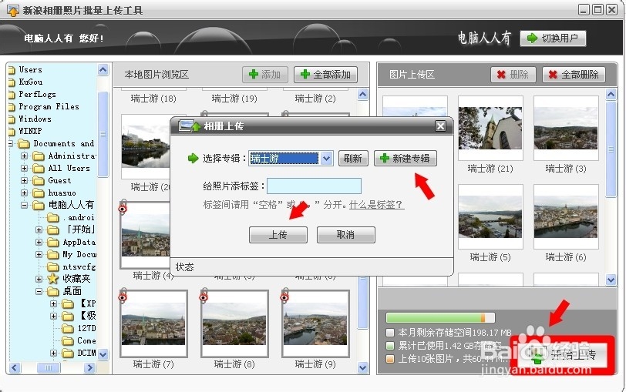Select the 【XP folder icon

coord(68,304)
